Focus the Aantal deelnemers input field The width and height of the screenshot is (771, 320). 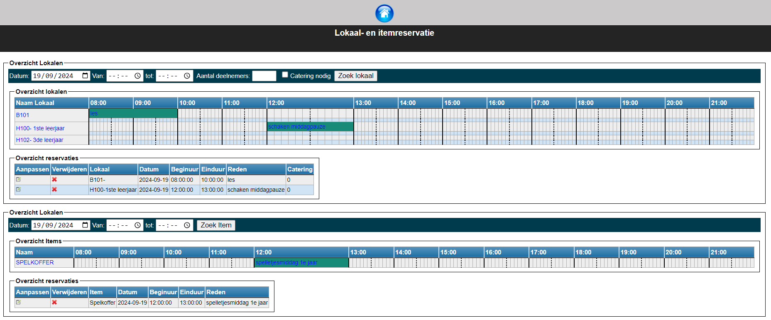tap(264, 76)
